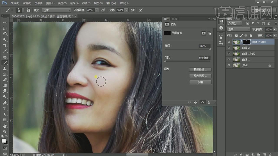Hide the 曲线 1 layer
The width and height of the screenshot is (278, 156).
(x=229, y=59)
